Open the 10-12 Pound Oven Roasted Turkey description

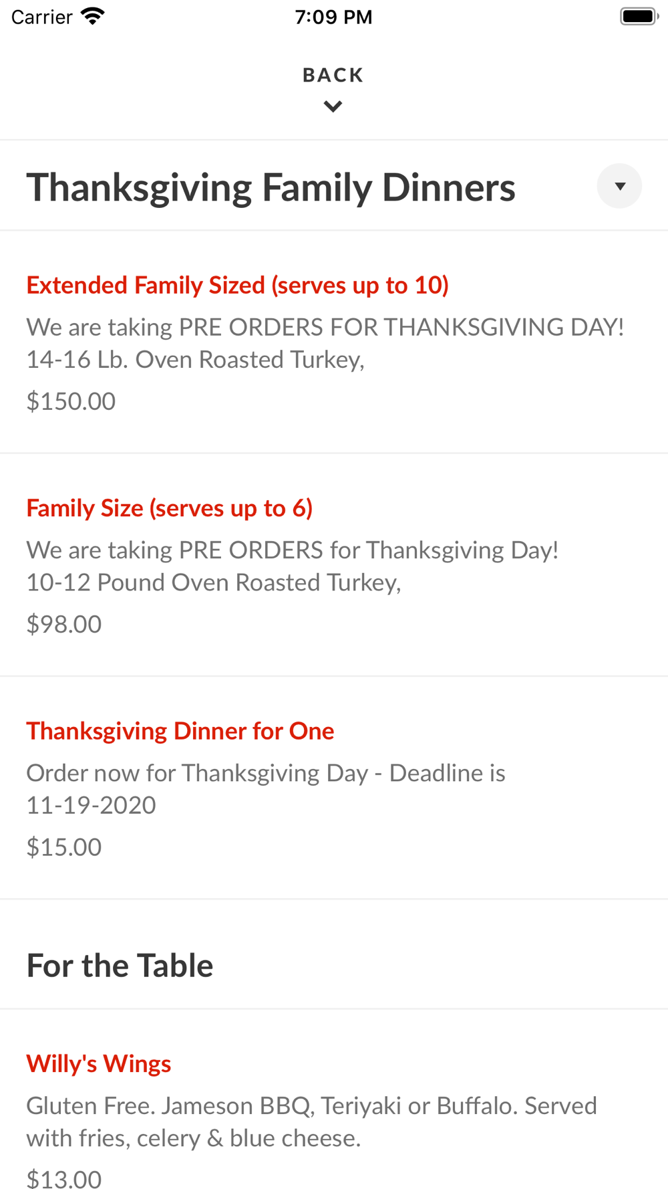[x=293, y=566]
